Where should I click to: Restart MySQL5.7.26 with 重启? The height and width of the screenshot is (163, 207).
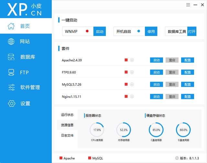(172, 84)
